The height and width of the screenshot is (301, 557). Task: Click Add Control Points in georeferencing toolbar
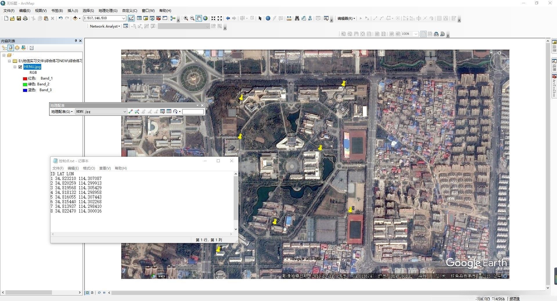coord(131,111)
